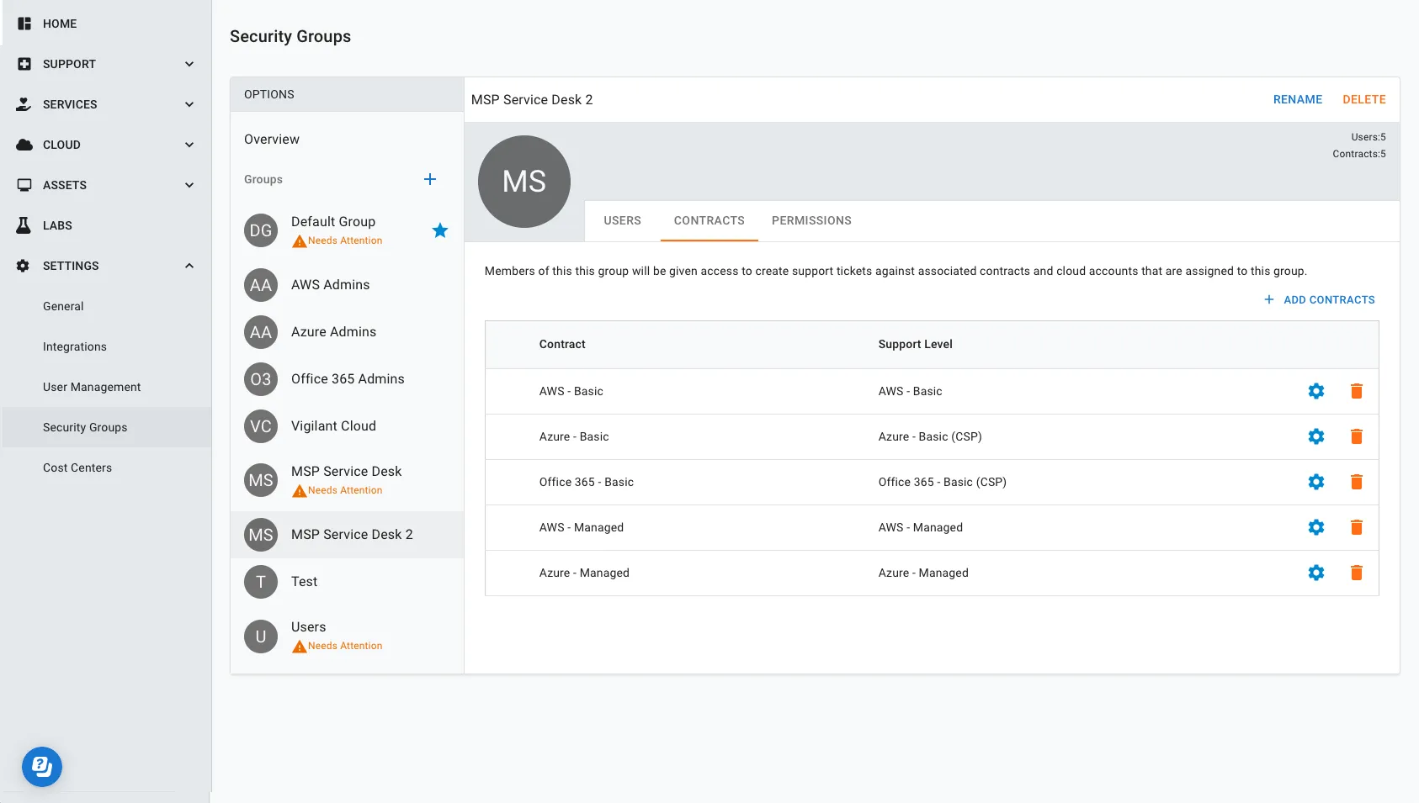Screen dimensions: 1419x803
Task: Delete the AWS - Managed contract row
Action: point(1357,527)
